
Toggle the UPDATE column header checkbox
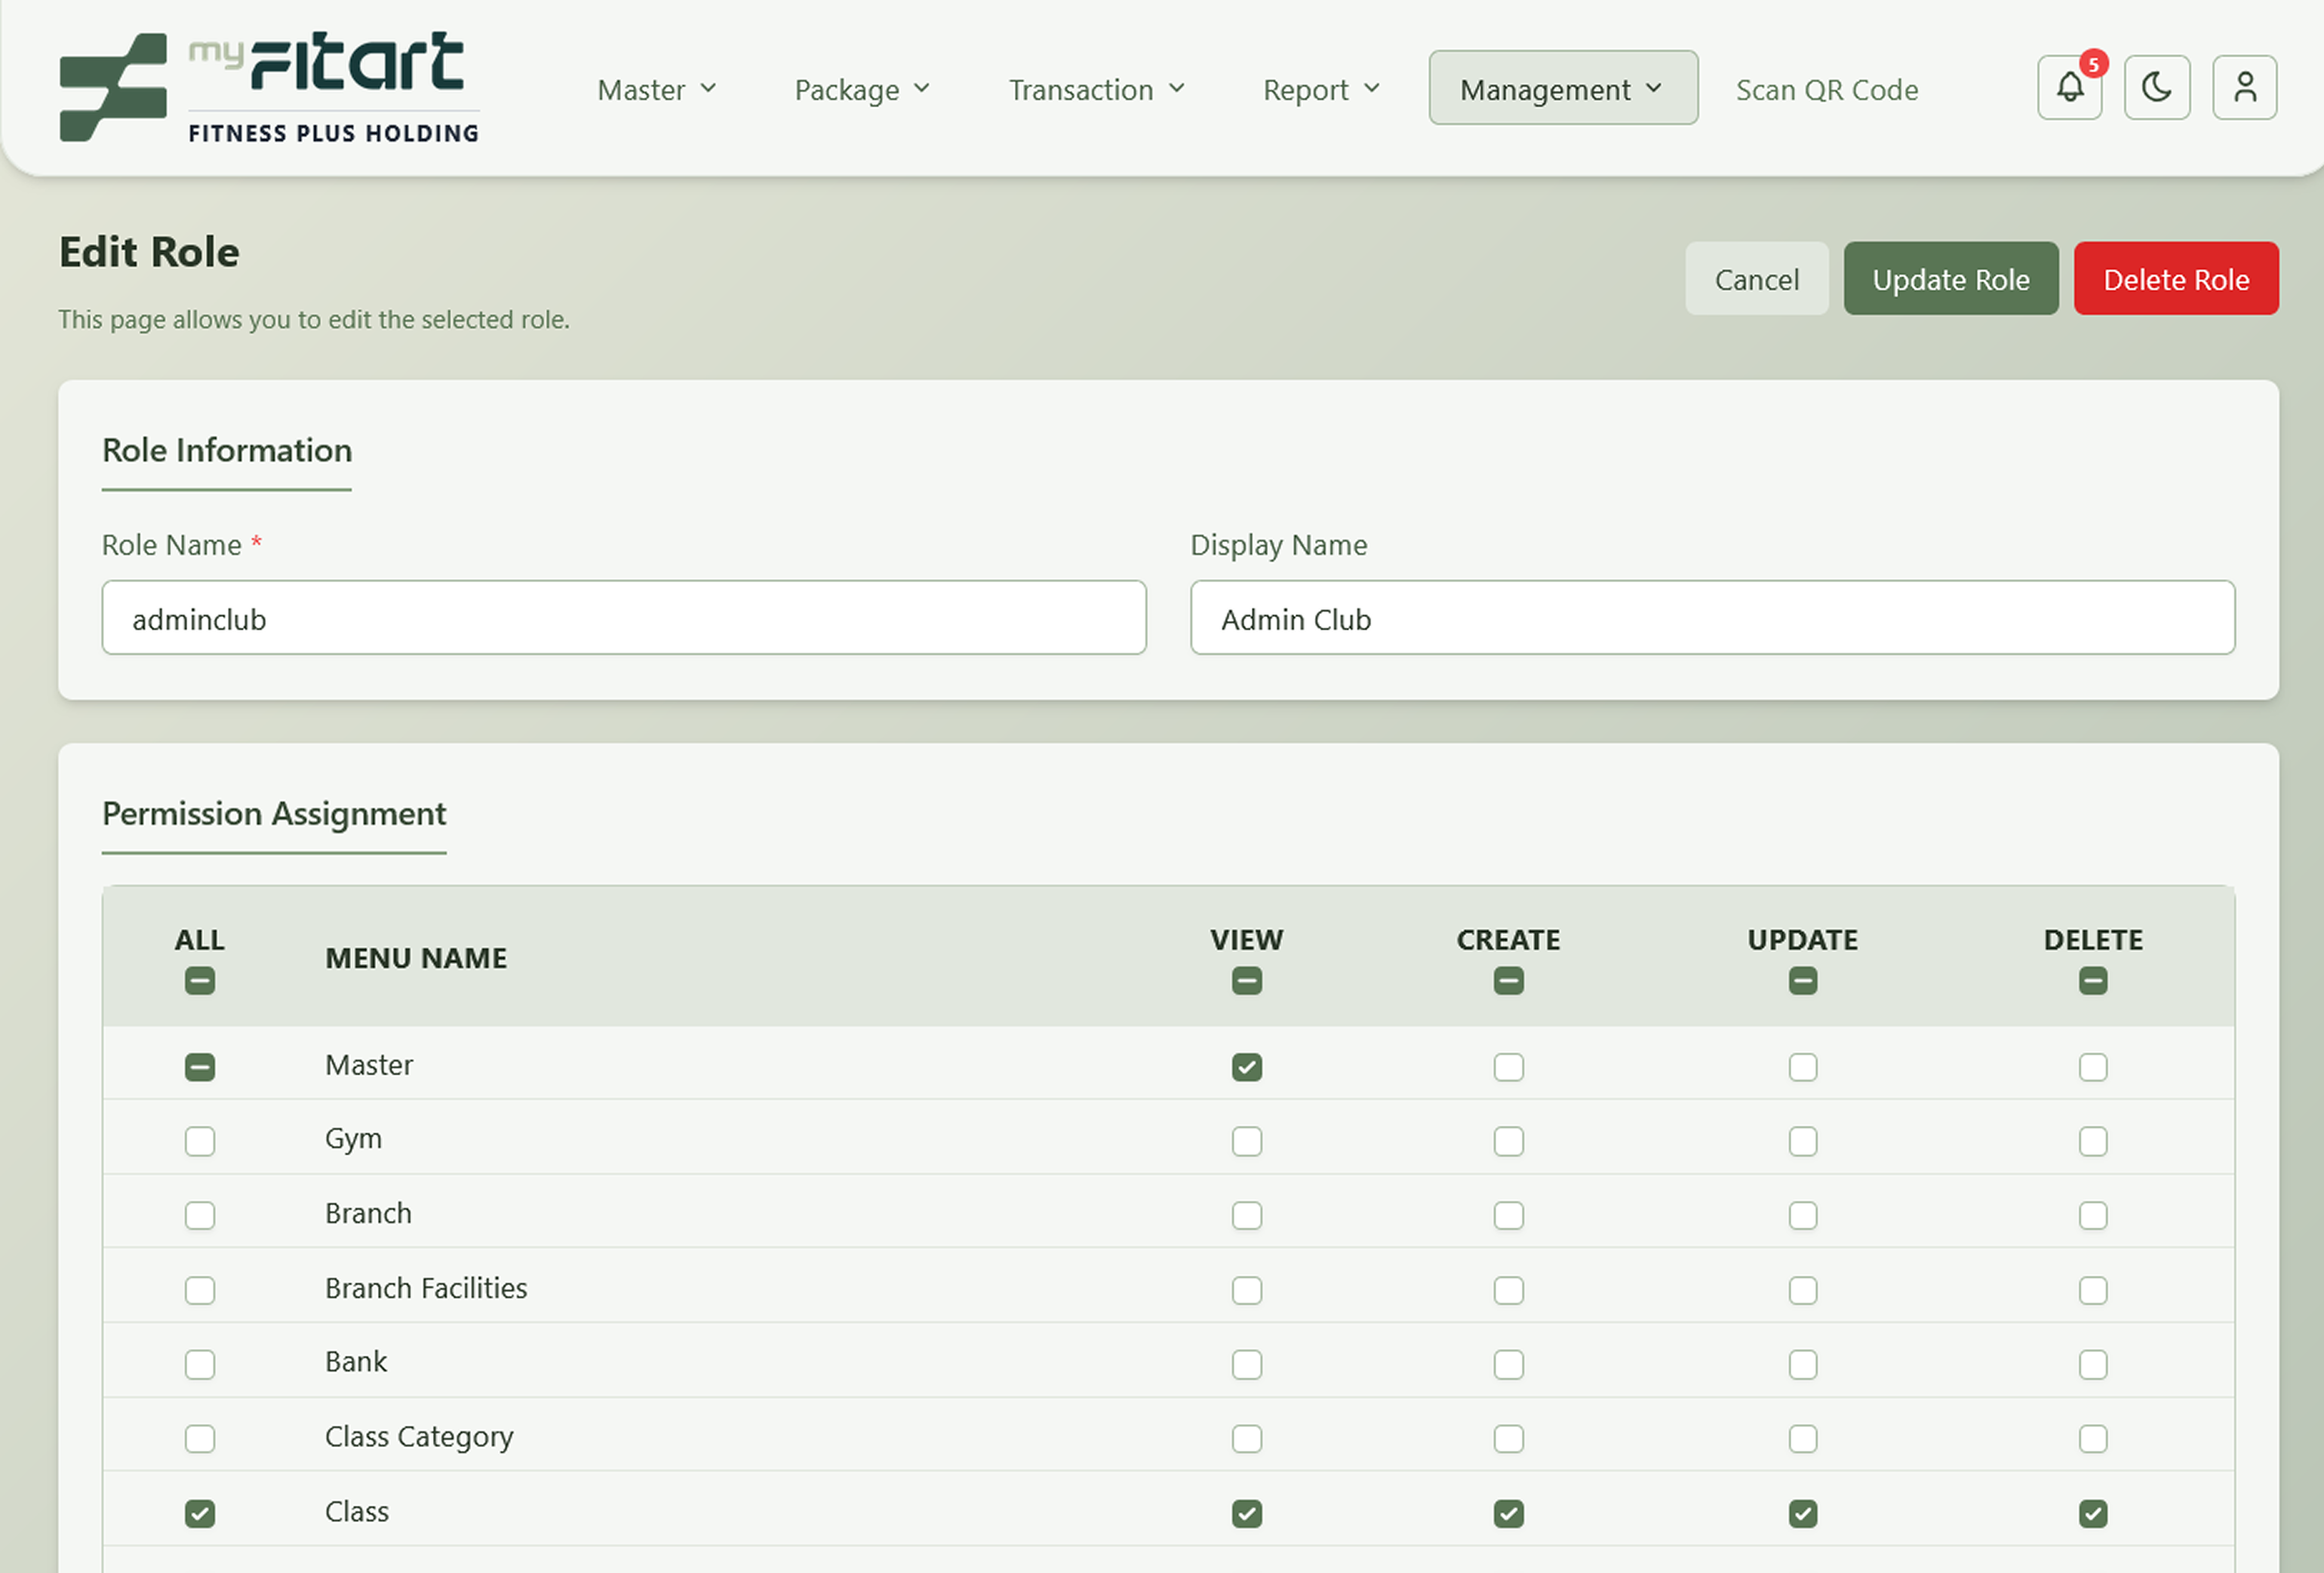click(1802, 980)
